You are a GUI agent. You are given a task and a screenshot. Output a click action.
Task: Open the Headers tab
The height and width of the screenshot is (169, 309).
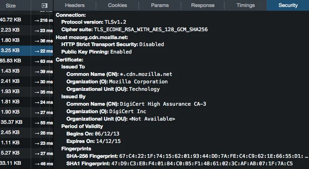pyautogui.click(x=75, y=5)
